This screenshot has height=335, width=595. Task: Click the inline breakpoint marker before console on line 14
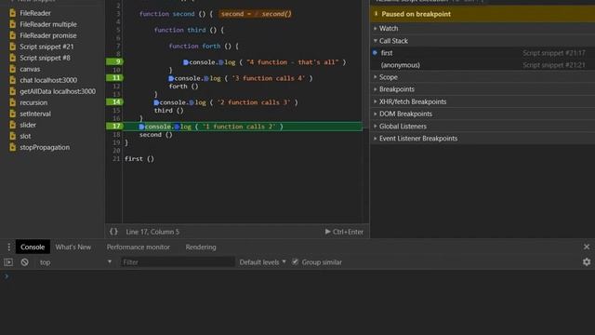(x=156, y=102)
